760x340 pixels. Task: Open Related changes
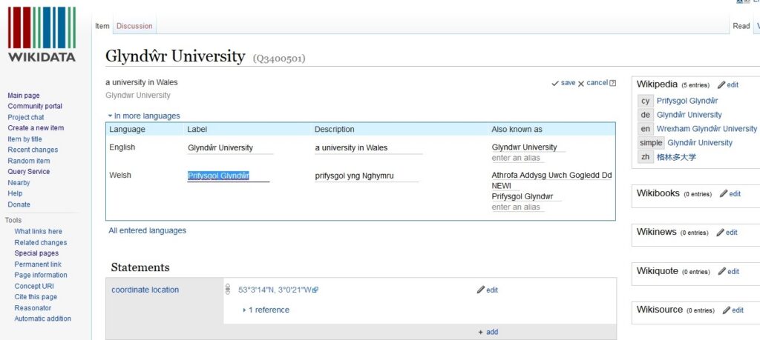tap(41, 243)
